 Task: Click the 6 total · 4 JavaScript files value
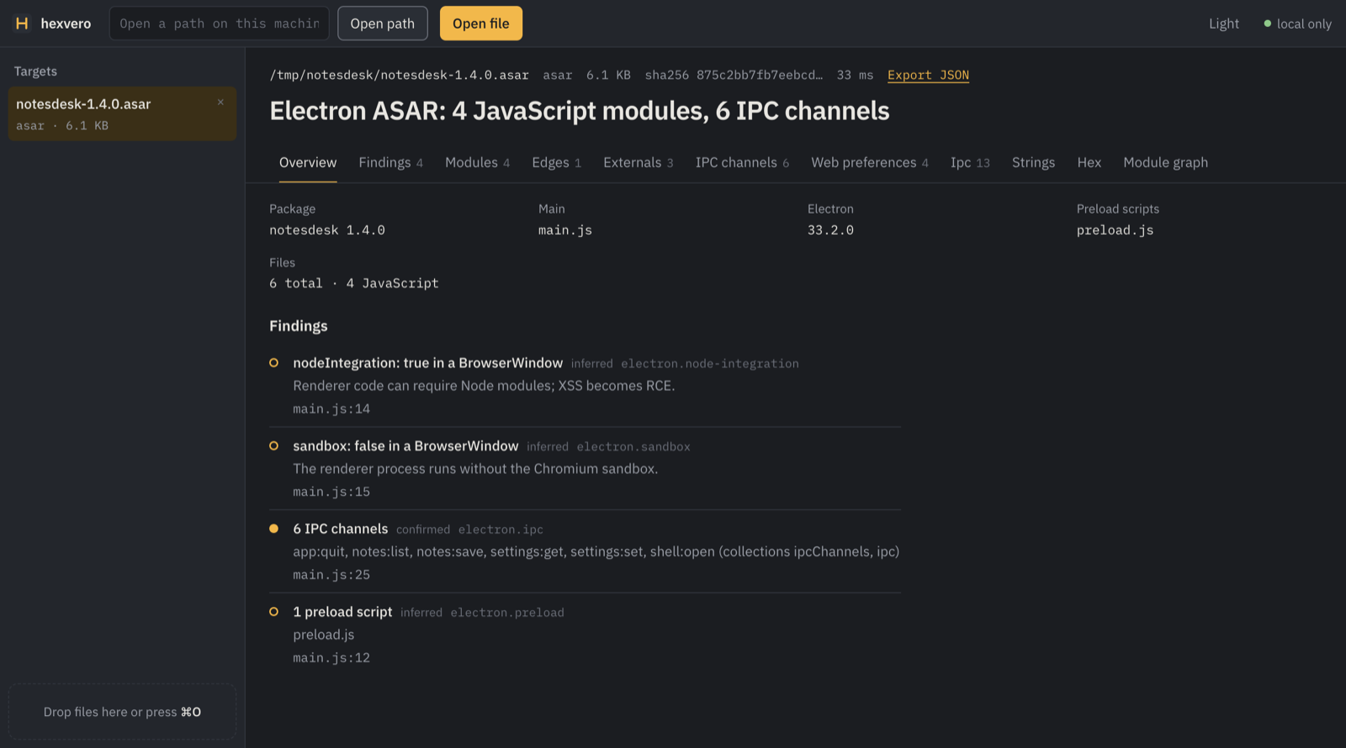tap(353, 283)
